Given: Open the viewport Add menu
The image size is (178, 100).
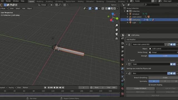Looking at the screenshot, I should pos(24,9).
